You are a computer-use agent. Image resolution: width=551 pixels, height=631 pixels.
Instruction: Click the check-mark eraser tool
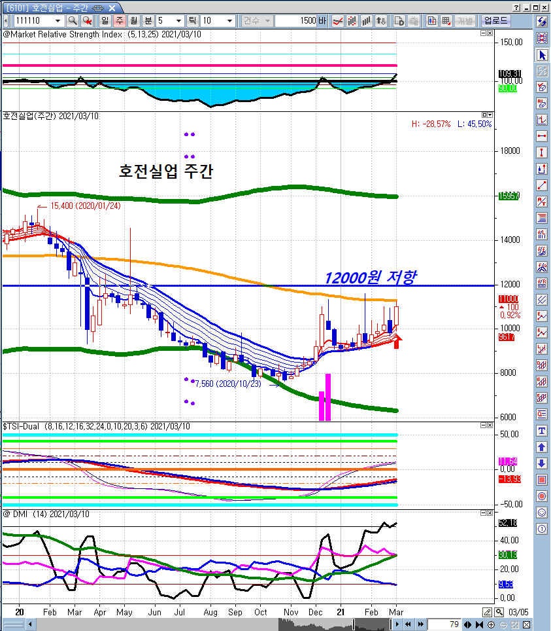(542, 87)
